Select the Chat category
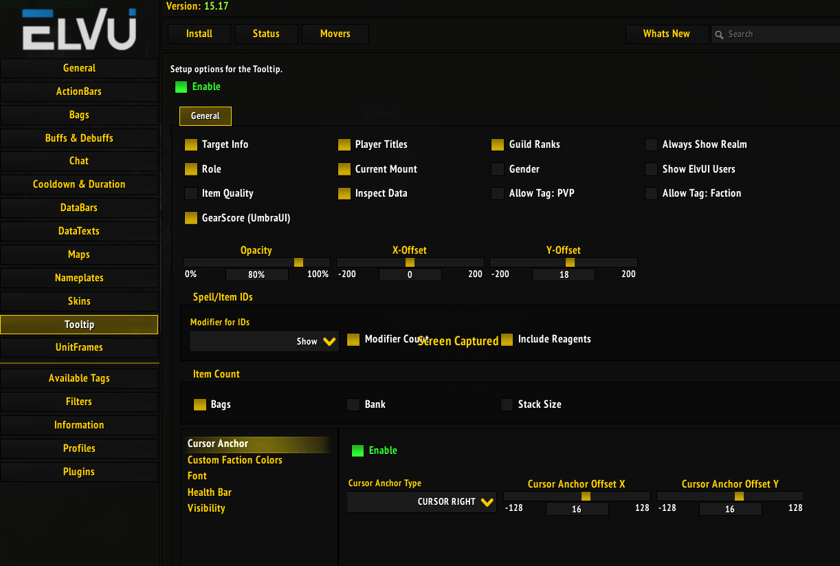 (x=79, y=161)
